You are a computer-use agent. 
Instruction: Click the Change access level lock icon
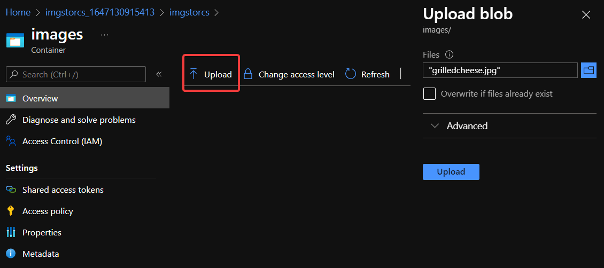247,74
